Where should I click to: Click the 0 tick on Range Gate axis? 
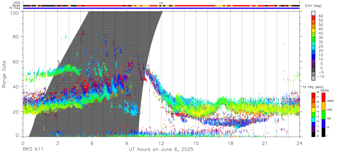[17, 136]
